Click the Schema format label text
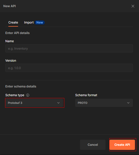 tap(86, 95)
